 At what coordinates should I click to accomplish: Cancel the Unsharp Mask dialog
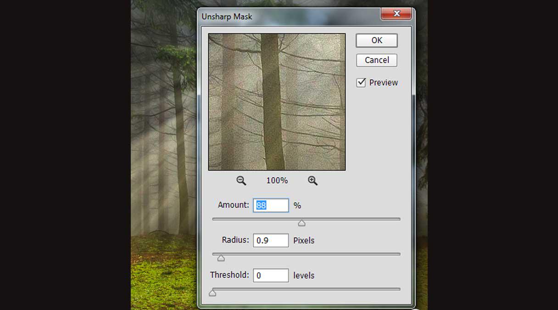pos(377,60)
